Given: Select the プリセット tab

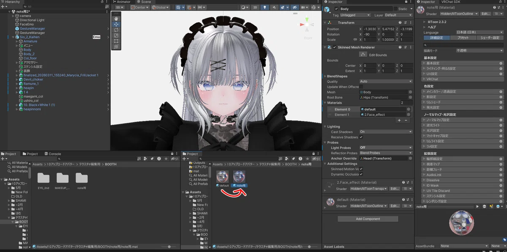Looking at the screenshot, I should pos(463,38).
